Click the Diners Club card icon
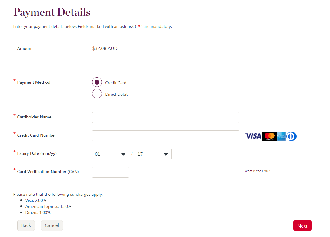This screenshot has width=330, height=237. pos(291,136)
